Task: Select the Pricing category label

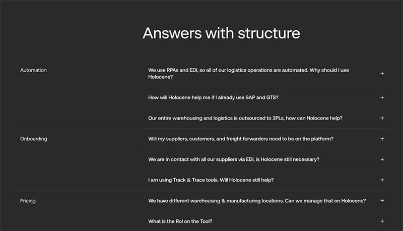Action: click(x=28, y=201)
